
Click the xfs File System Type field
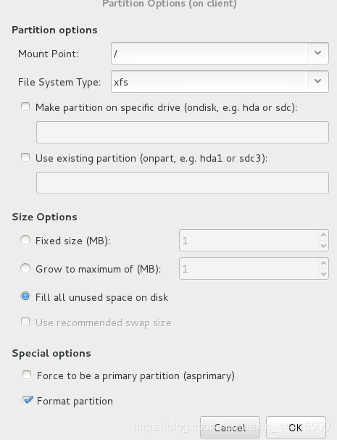[x=209, y=82]
